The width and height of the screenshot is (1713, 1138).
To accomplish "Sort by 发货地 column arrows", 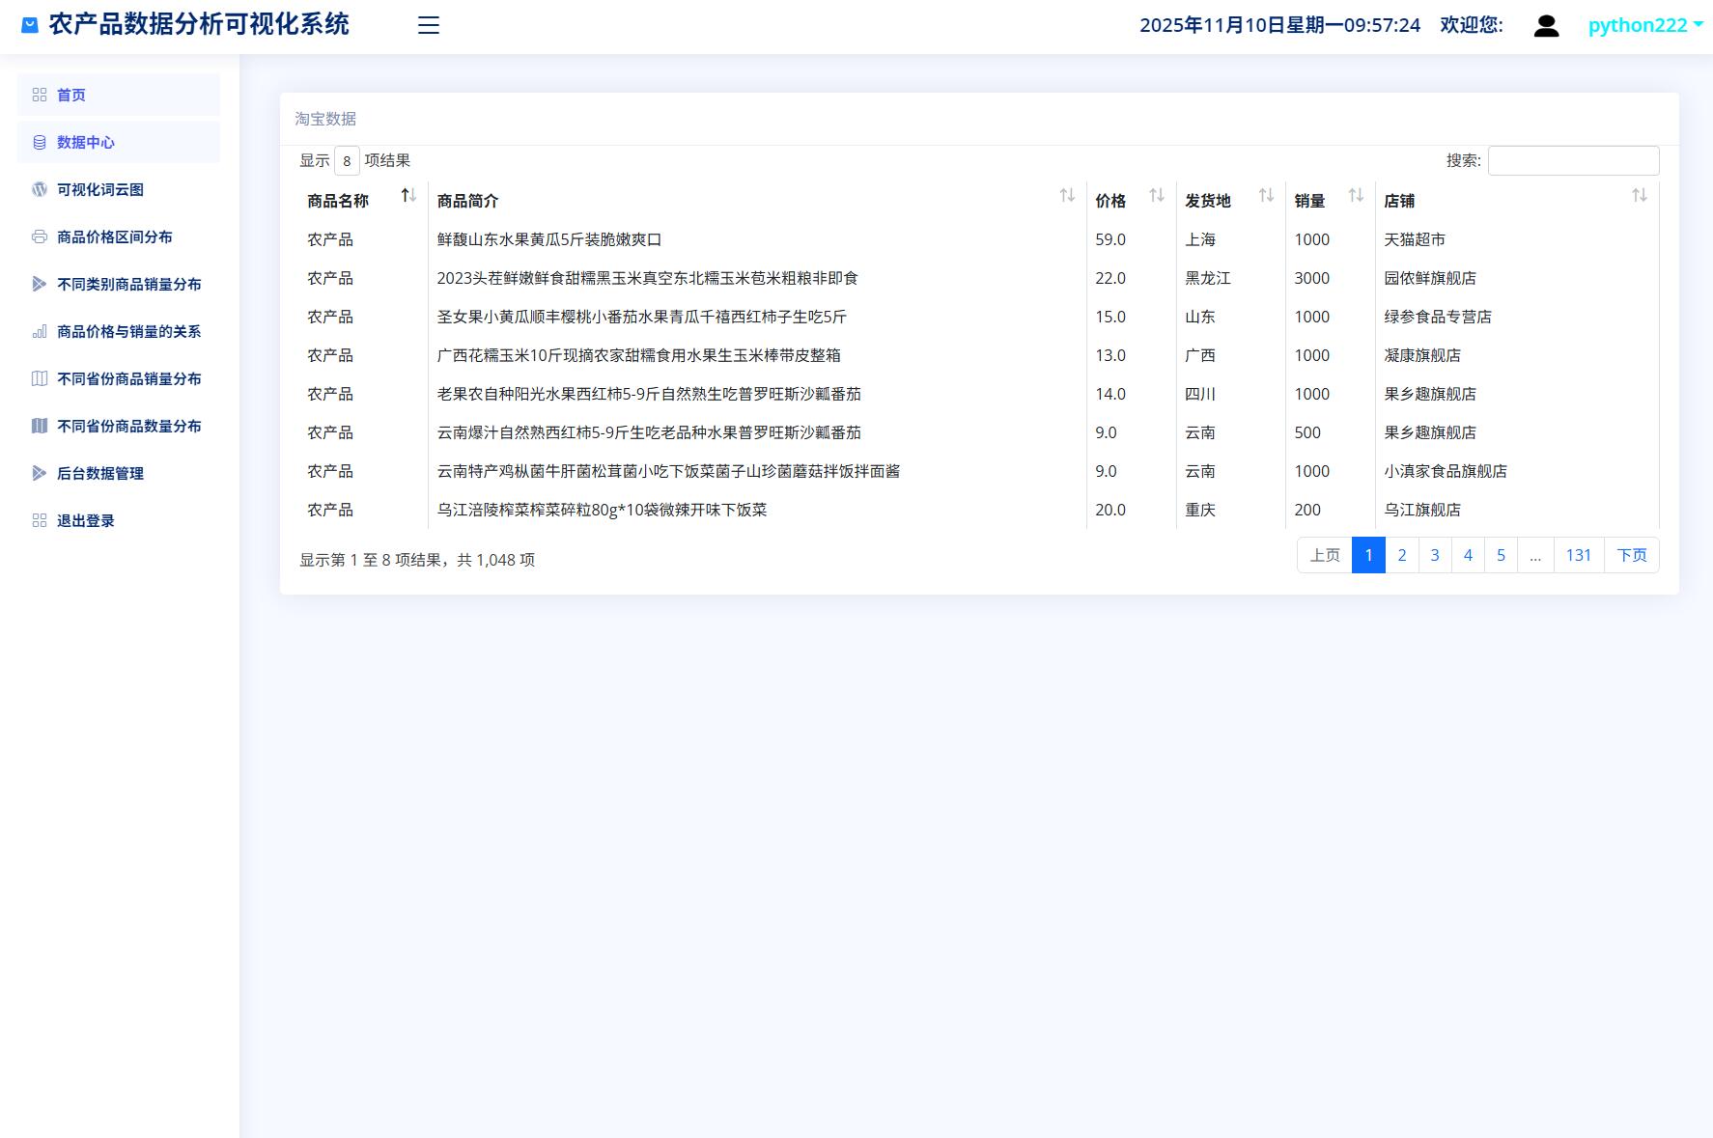I will point(1266,196).
